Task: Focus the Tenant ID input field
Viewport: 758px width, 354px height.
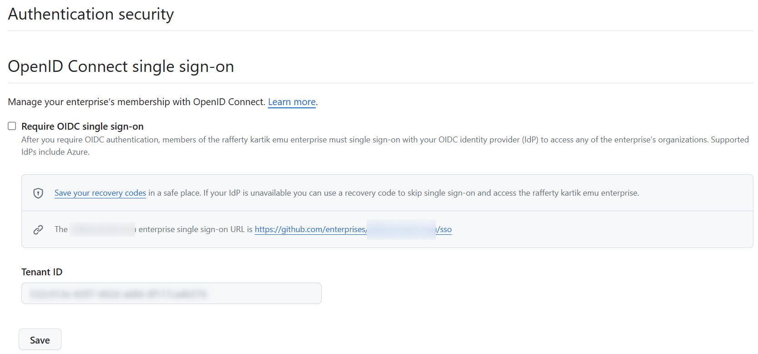Action: 171,293
